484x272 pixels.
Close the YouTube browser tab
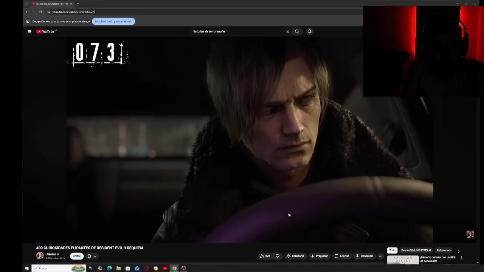(71, 4)
